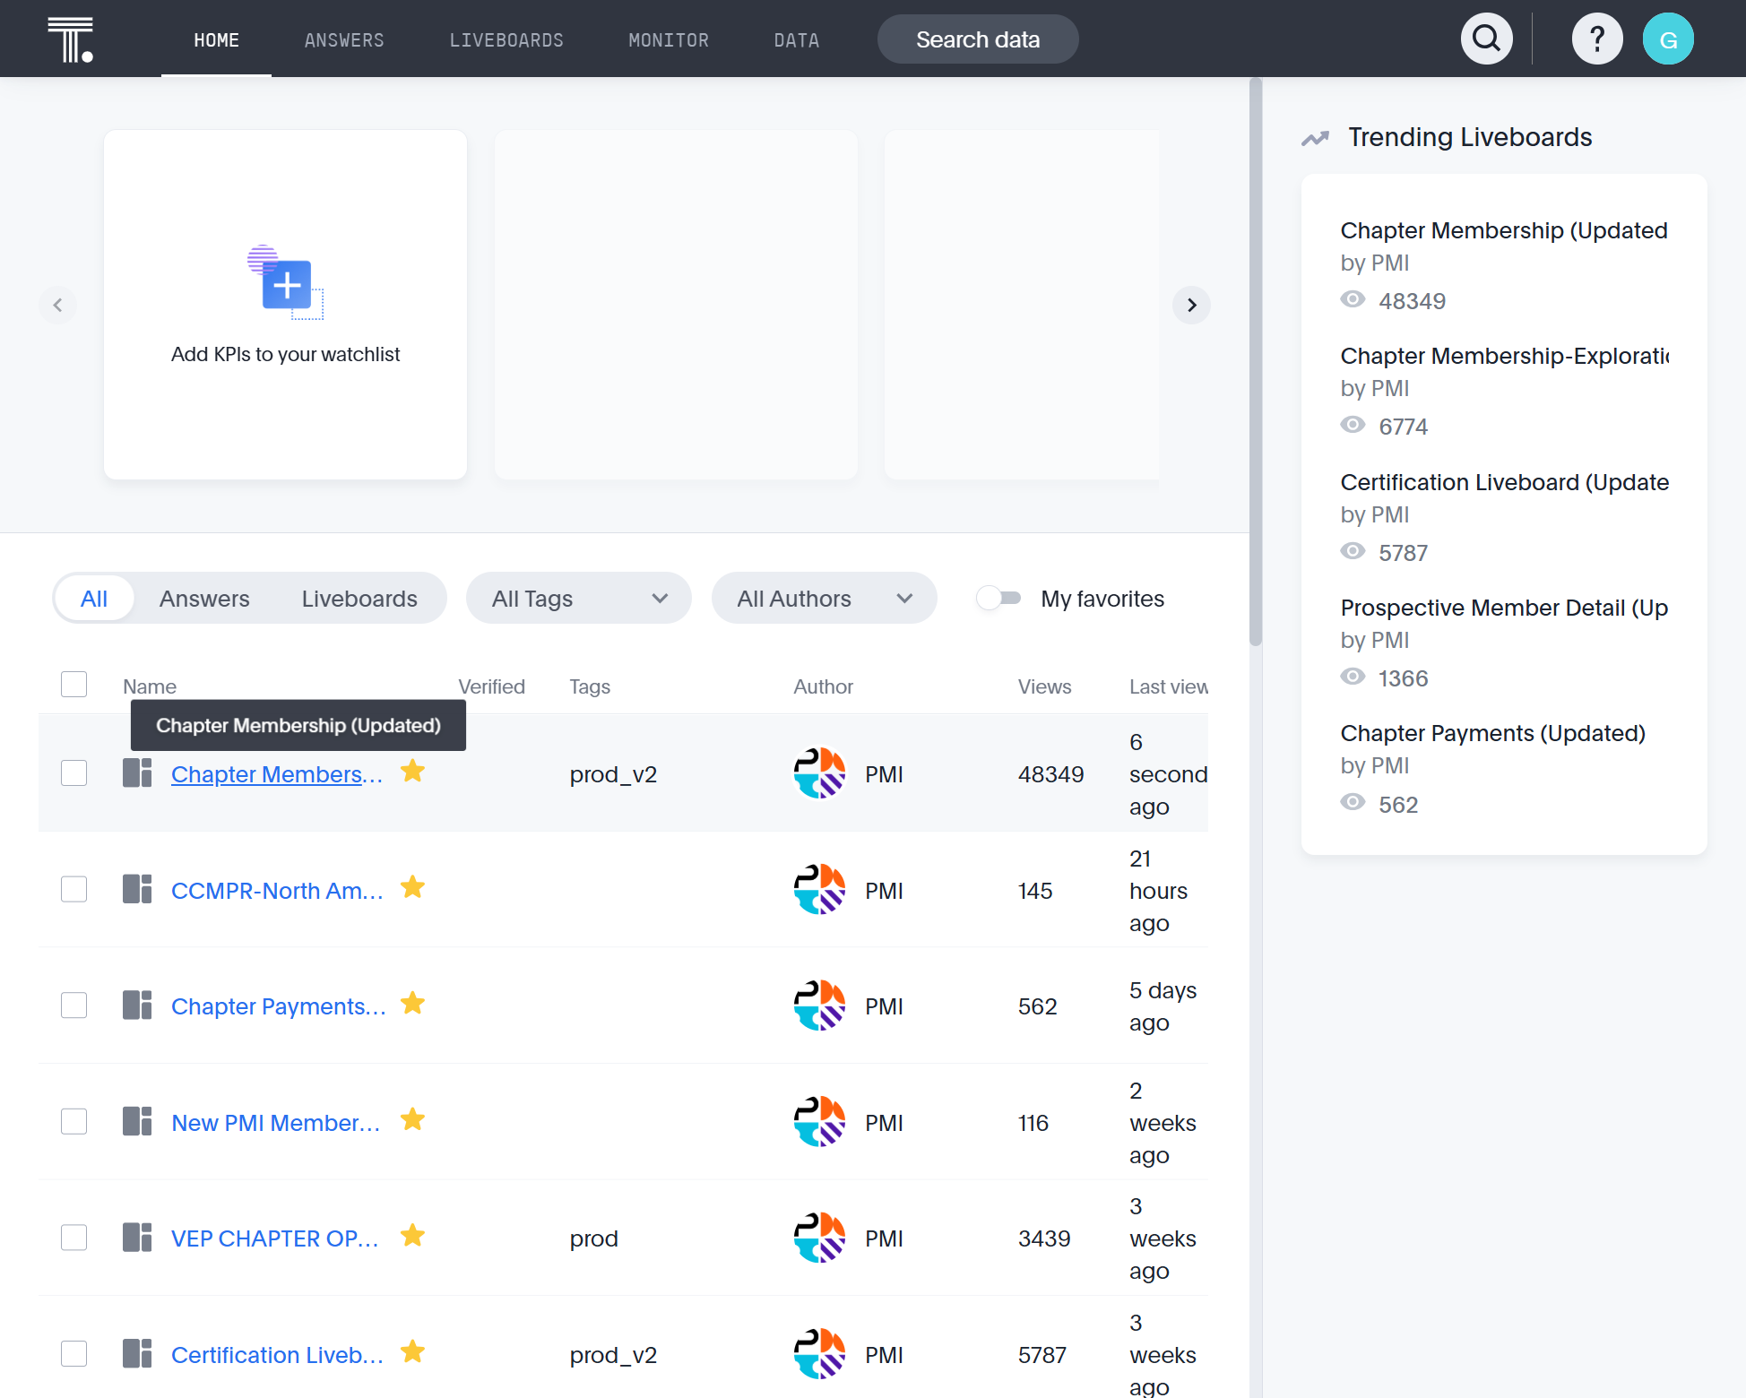Click the star on Chapter Payments row
The image size is (1746, 1398).
point(412,1003)
